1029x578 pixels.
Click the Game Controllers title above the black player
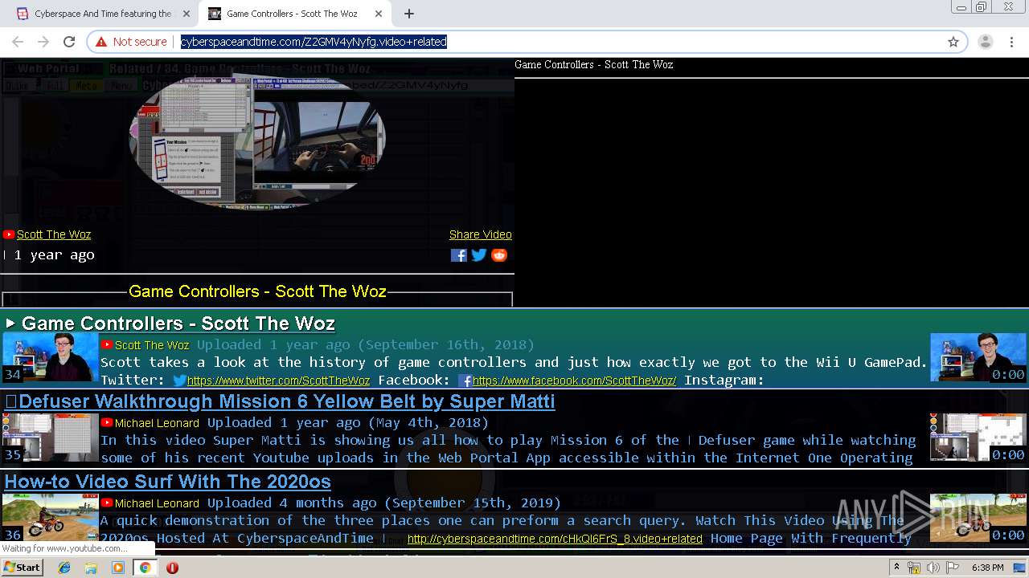tap(593, 64)
